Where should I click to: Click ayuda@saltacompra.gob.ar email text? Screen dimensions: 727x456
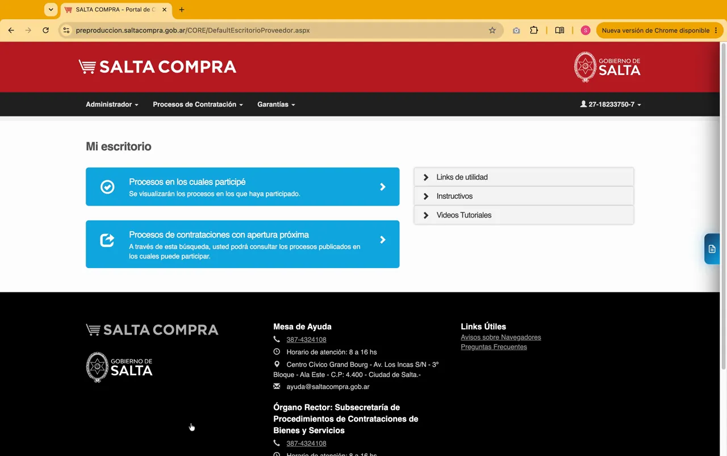click(328, 387)
